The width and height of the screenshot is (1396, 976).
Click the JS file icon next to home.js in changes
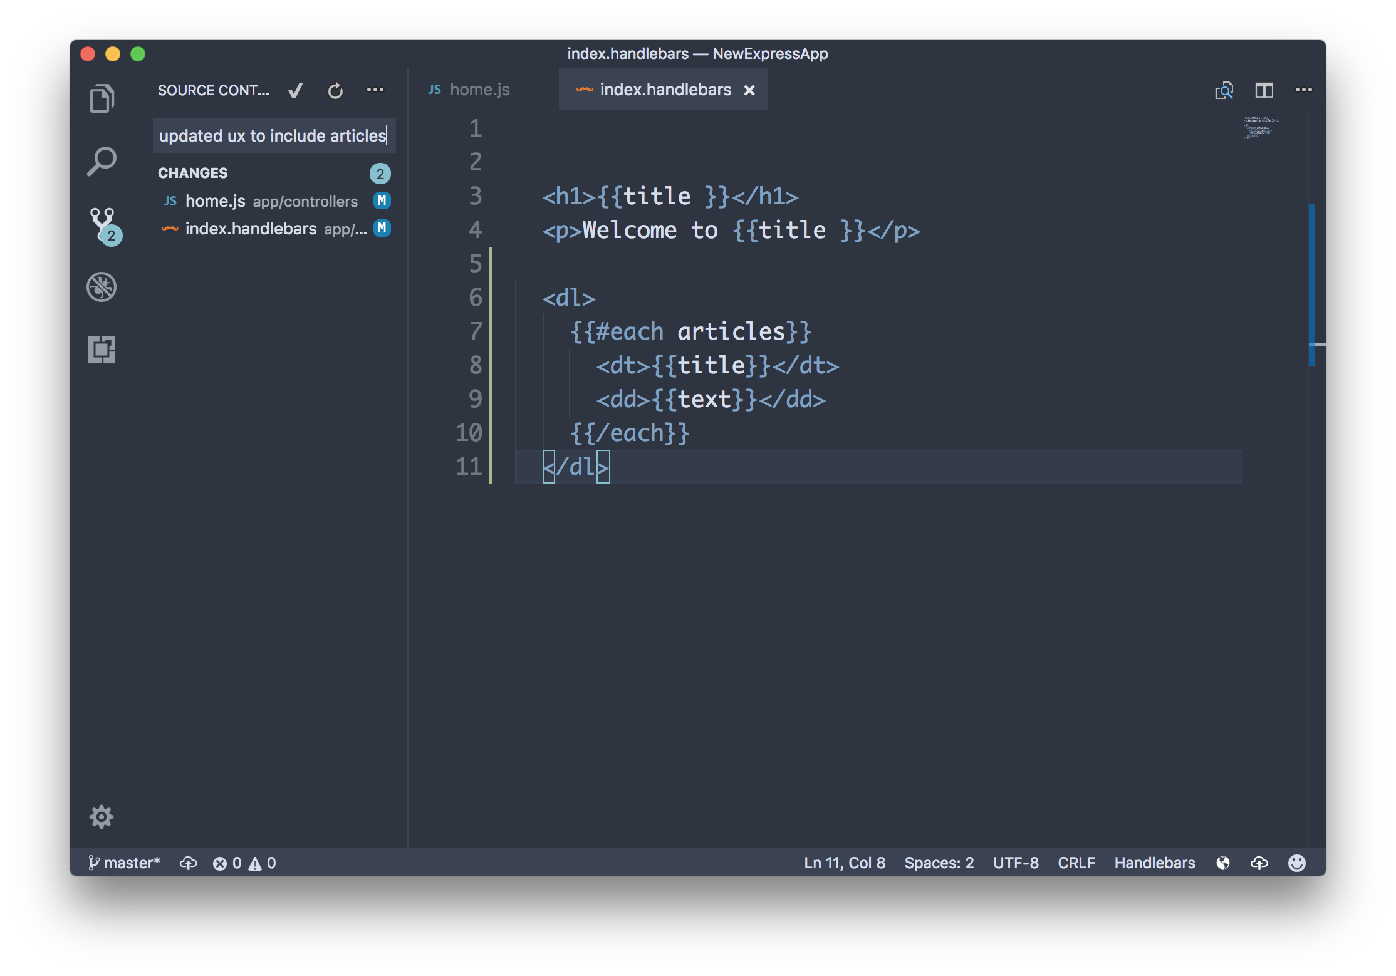click(x=170, y=201)
